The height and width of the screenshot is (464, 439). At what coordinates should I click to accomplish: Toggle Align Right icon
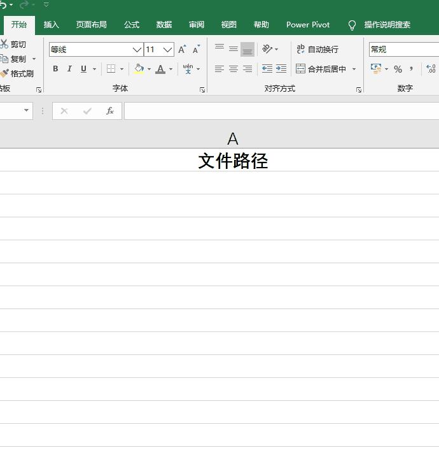click(247, 69)
